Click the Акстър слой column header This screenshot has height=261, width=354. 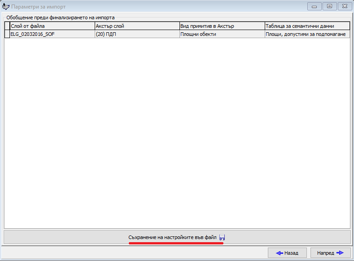[137, 26]
